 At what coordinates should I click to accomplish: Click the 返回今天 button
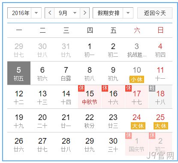click(155, 13)
